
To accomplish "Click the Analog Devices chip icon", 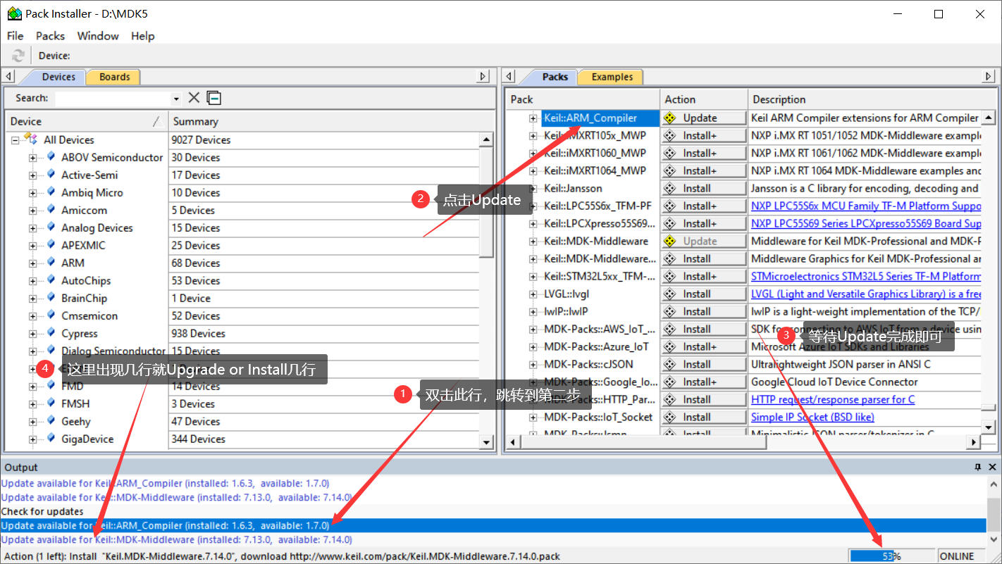I will coord(51,227).
